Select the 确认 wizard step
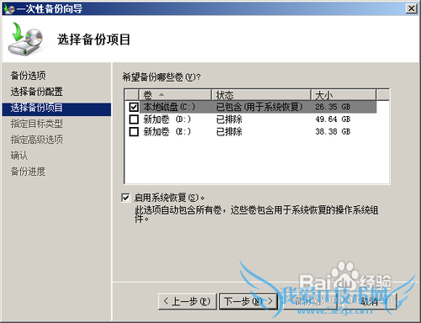 [19, 156]
